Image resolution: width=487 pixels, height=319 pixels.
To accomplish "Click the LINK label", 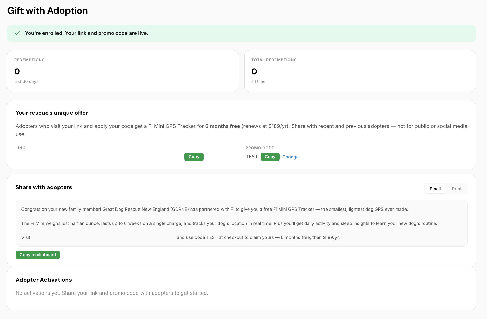I will click(x=20, y=148).
